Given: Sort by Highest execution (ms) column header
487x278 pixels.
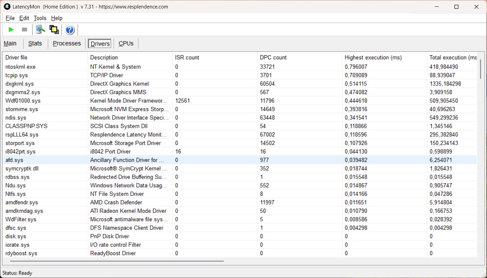Looking at the screenshot, I should click(373, 57).
